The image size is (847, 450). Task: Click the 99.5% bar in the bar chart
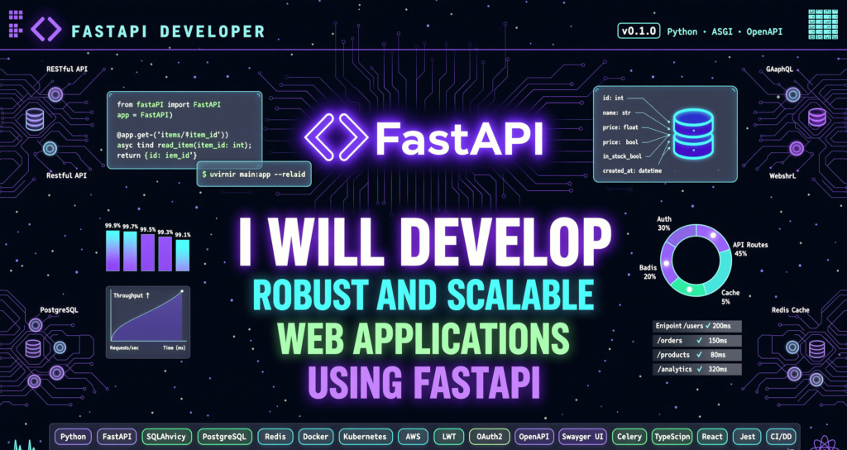147,252
